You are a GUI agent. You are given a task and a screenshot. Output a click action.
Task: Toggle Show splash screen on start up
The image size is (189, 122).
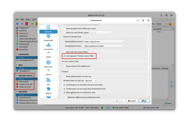64,76
